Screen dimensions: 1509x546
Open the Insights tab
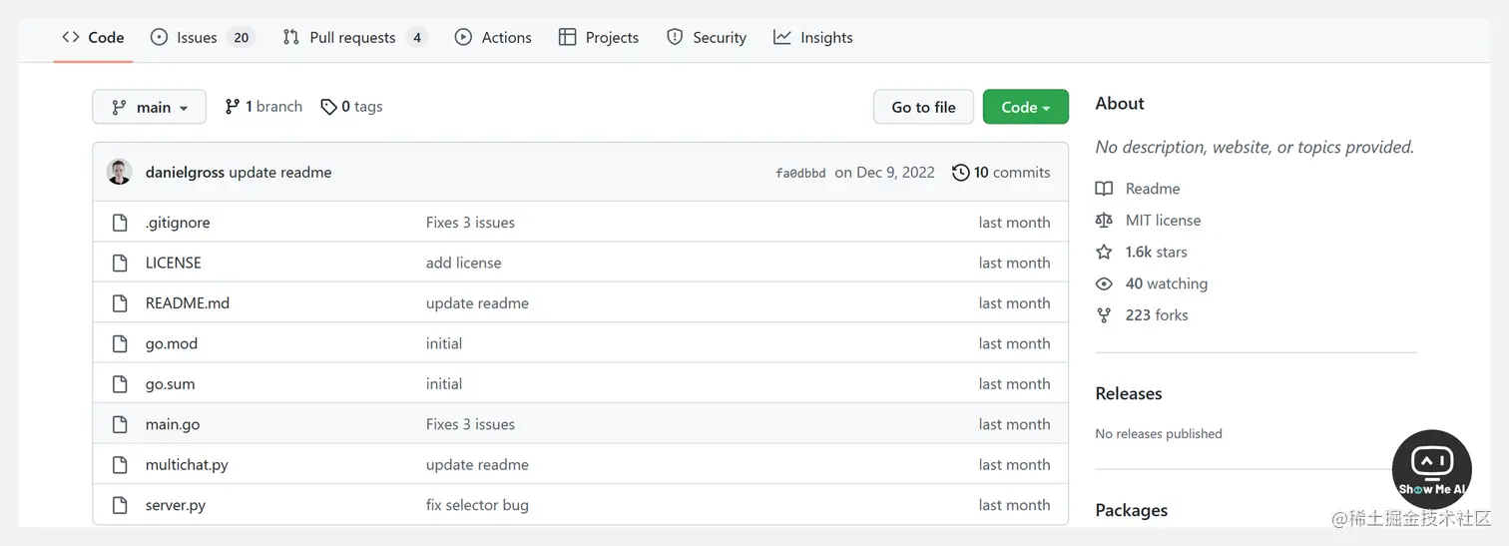pos(825,38)
